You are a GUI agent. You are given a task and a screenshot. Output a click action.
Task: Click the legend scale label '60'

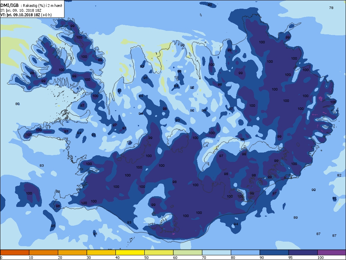pos(175,258)
